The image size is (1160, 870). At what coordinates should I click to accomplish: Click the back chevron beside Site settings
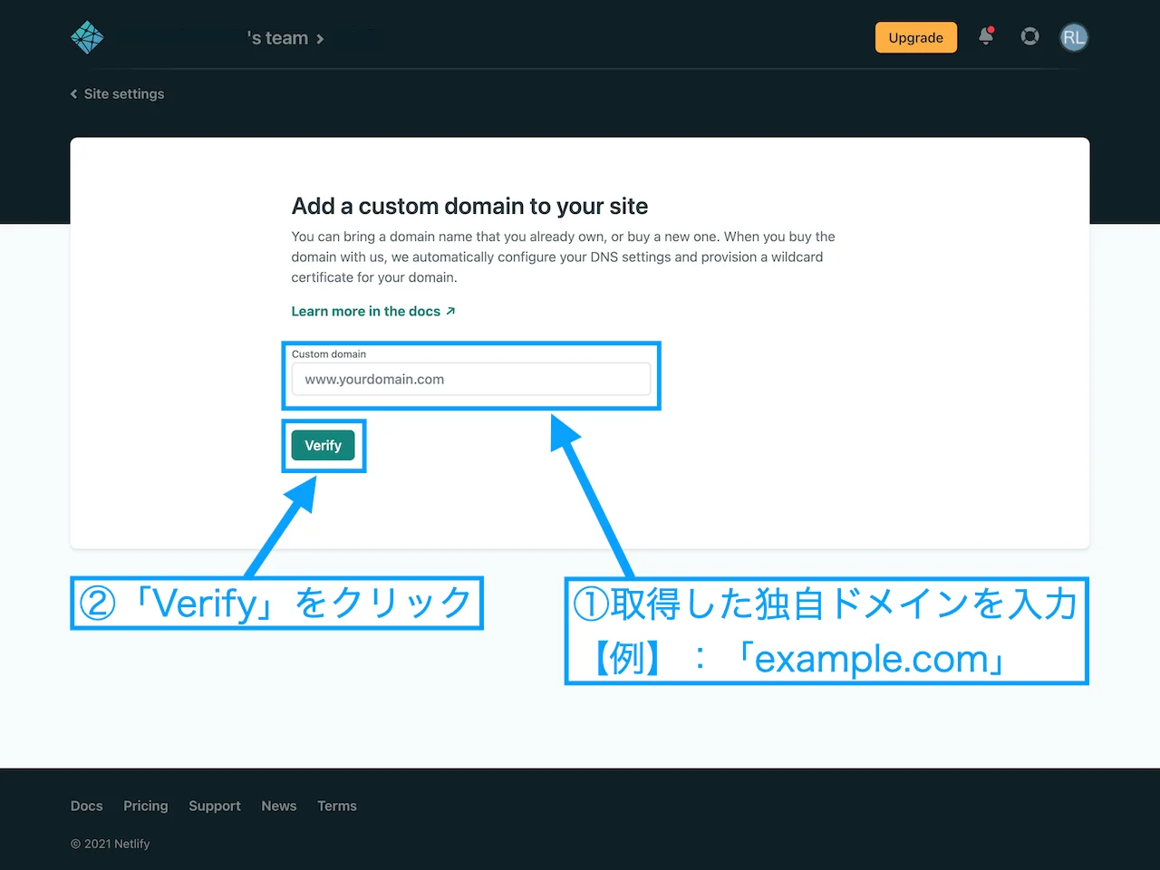[x=73, y=93]
